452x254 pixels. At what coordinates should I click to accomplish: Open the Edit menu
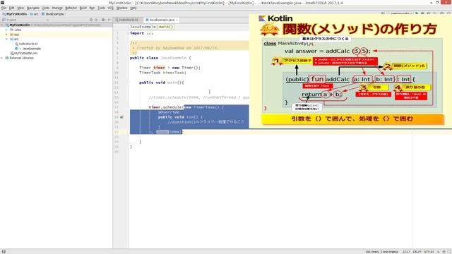pos(12,8)
